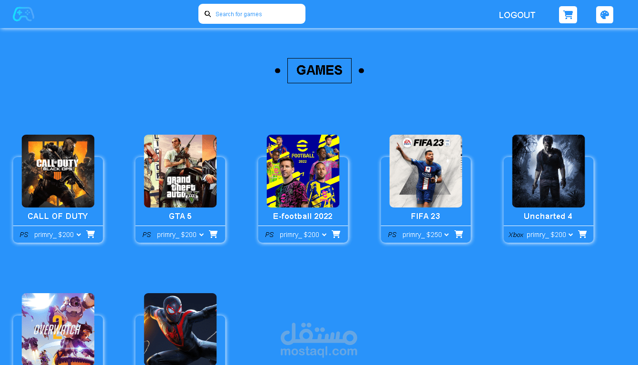Add E-football 2022 to cart
Image resolution: width=638 pixels, height=365 pixels.
pos(336,234)
